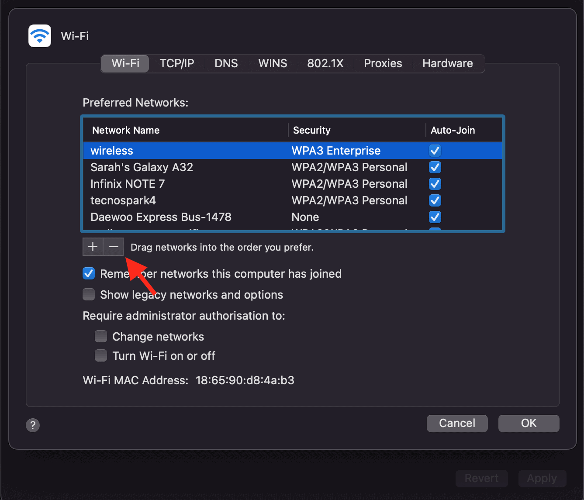584x500 pixels.
Task: Click the minus button to remove network
Action: [x=114, y=247]
